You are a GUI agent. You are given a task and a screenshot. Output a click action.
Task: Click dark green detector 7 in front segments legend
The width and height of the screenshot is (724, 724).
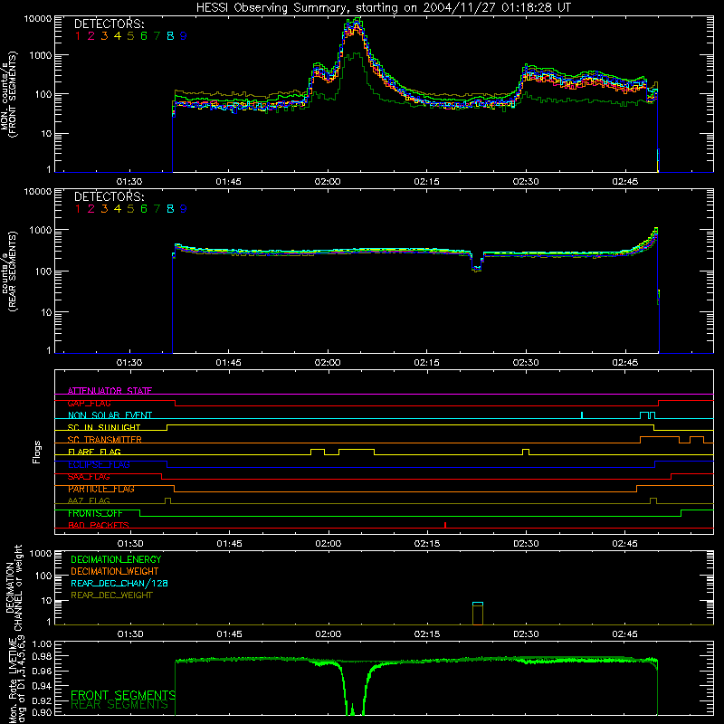[157, 36]
